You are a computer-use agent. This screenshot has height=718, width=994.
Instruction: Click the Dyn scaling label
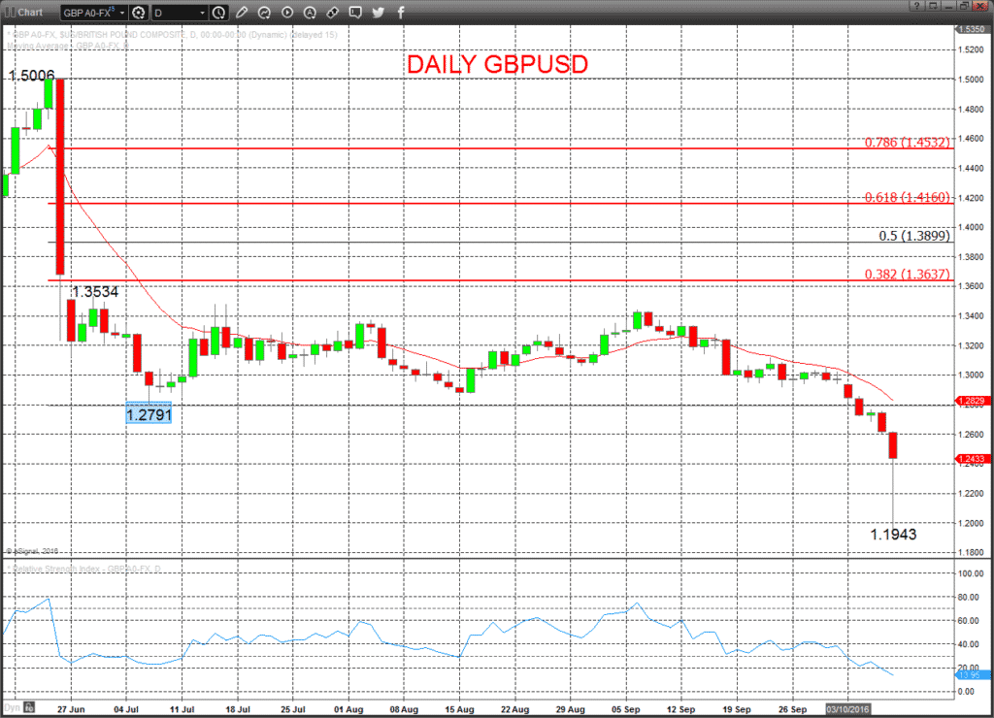pos(12,707)
